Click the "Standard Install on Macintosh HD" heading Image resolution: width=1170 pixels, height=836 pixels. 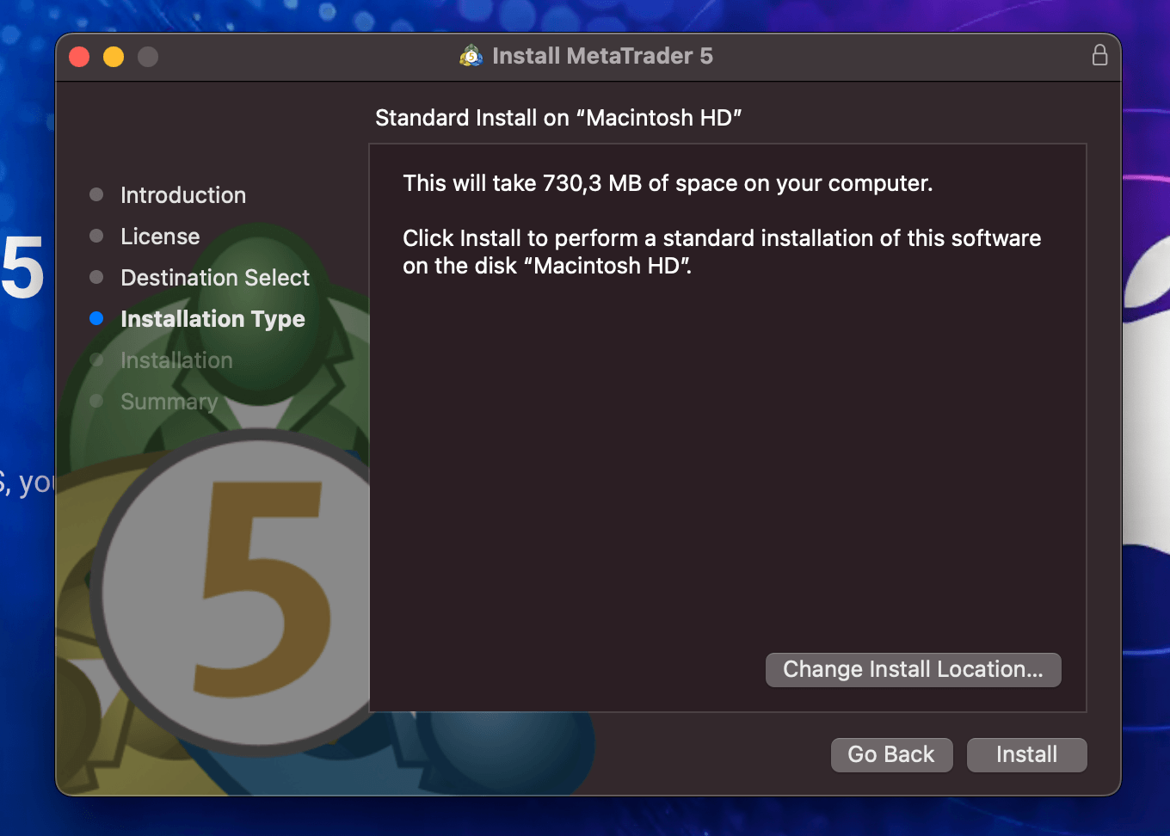coord(558,118)
